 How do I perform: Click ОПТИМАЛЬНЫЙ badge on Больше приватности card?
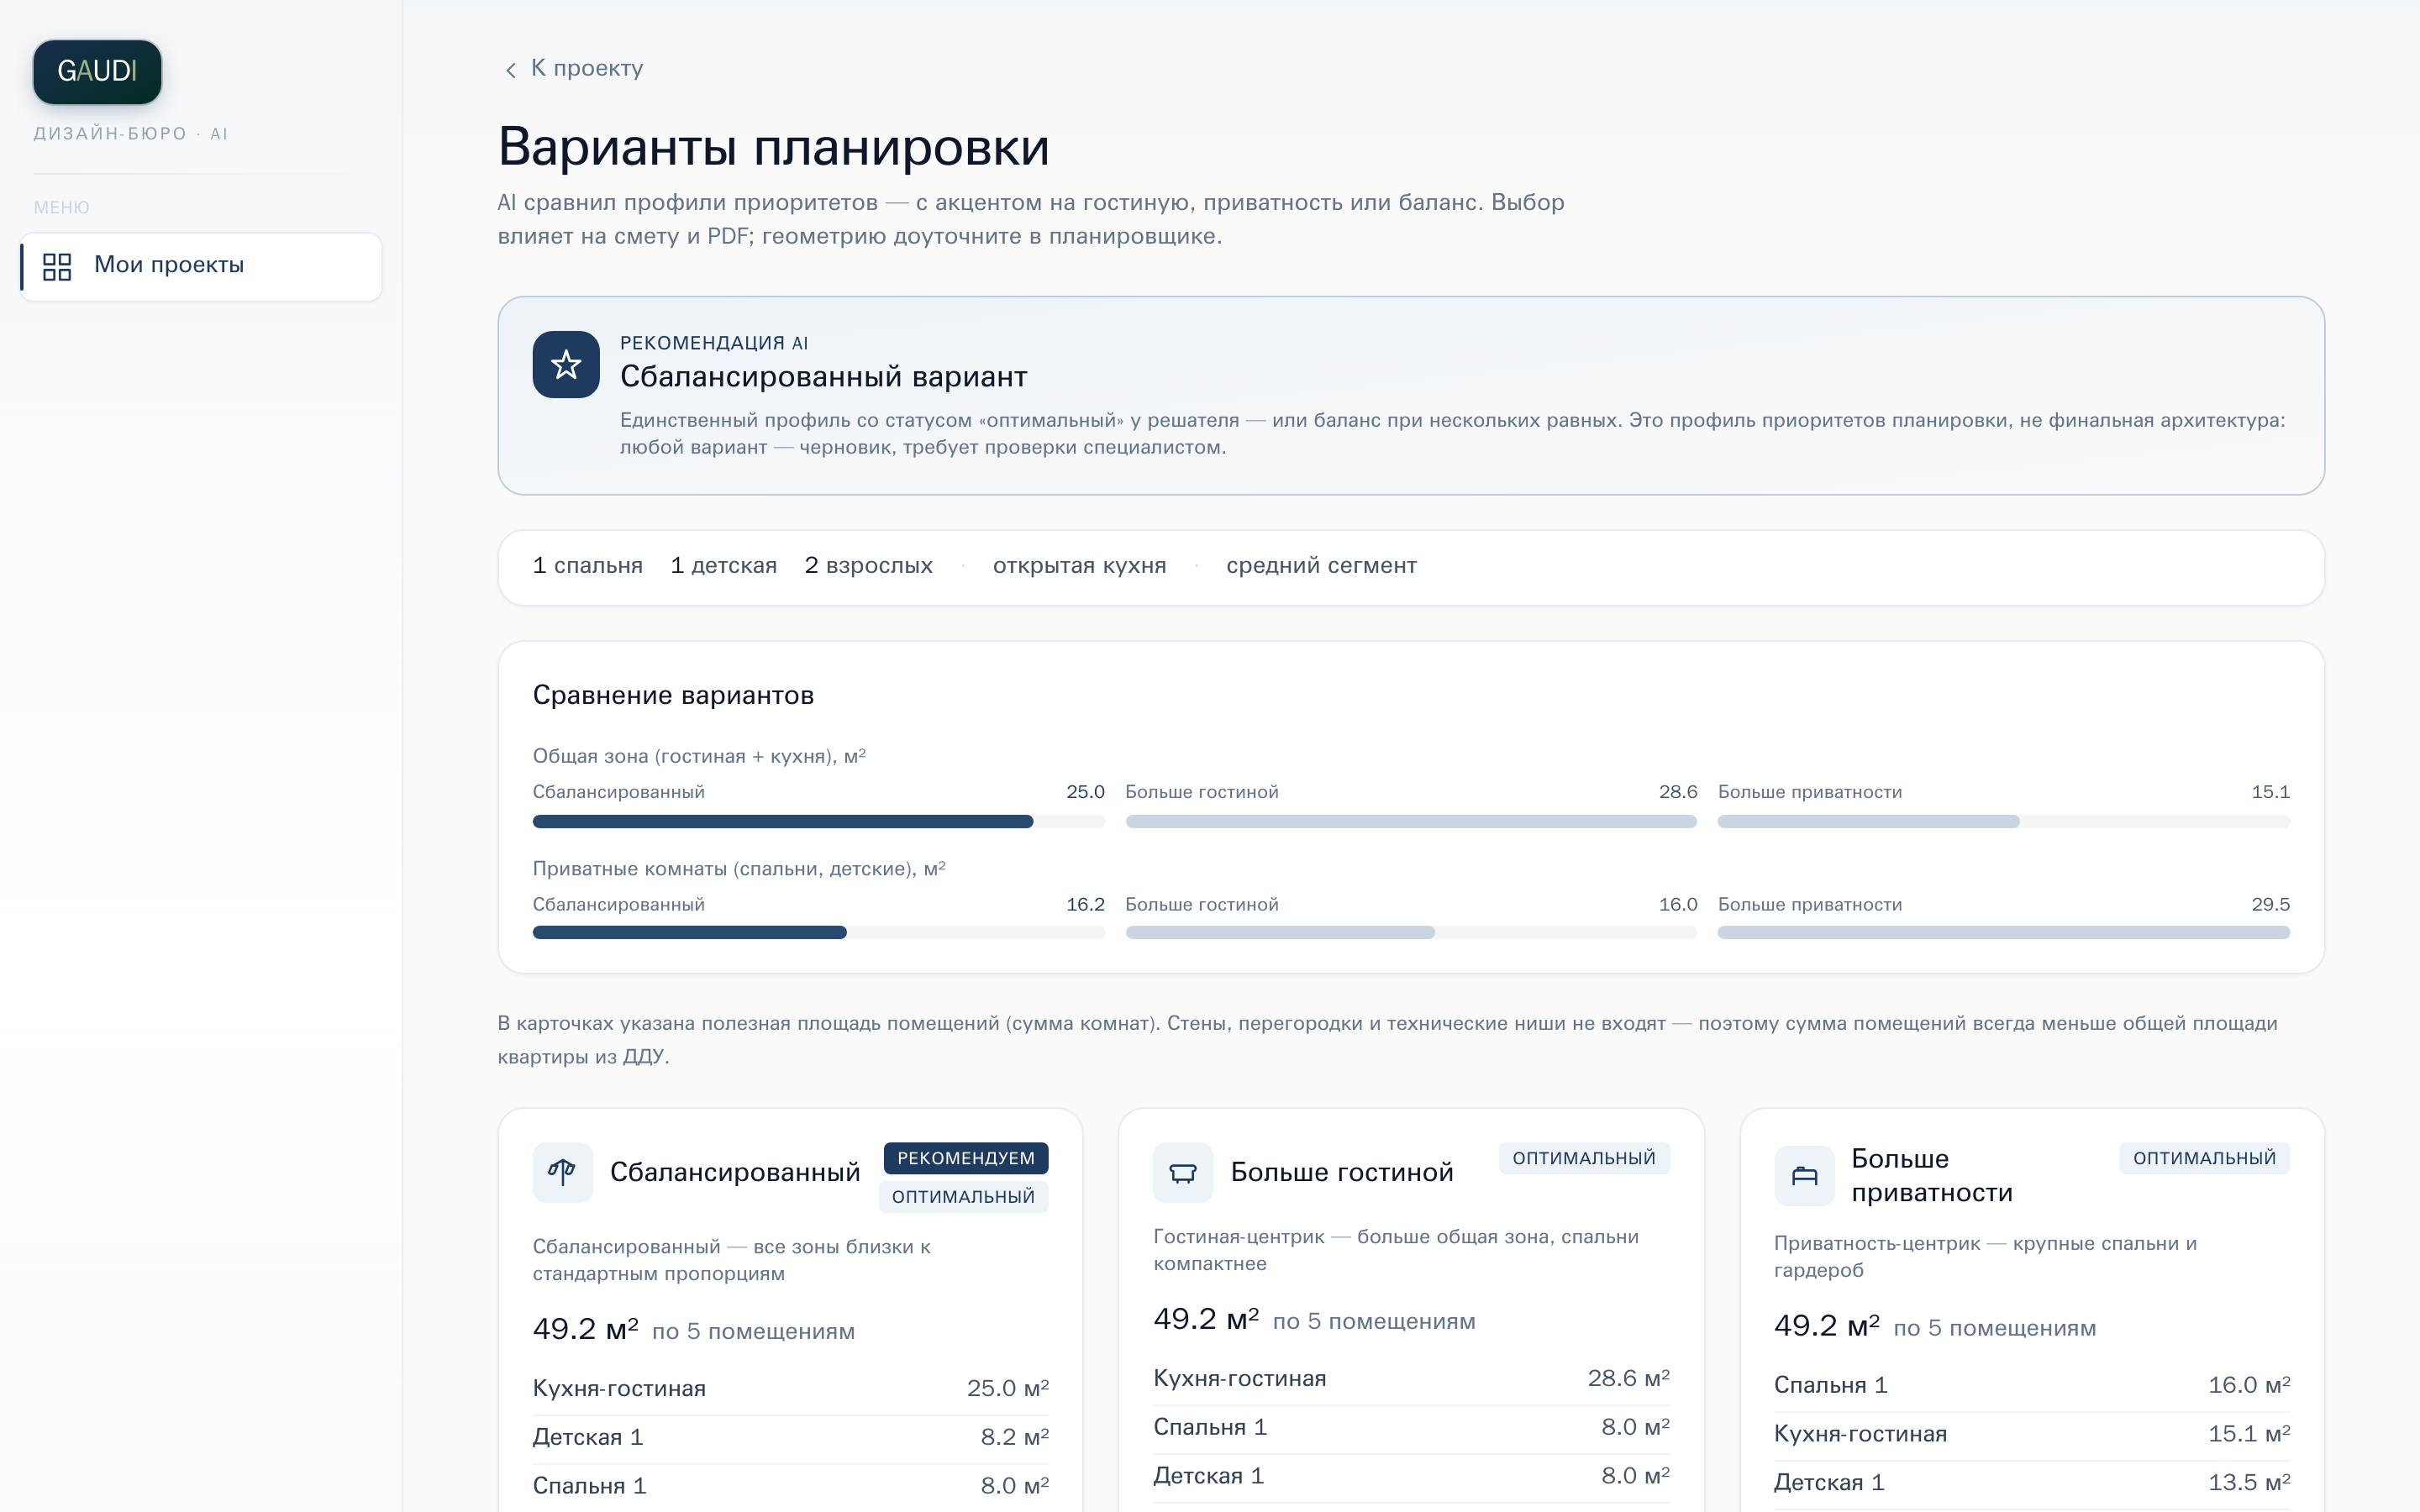2204,1158
